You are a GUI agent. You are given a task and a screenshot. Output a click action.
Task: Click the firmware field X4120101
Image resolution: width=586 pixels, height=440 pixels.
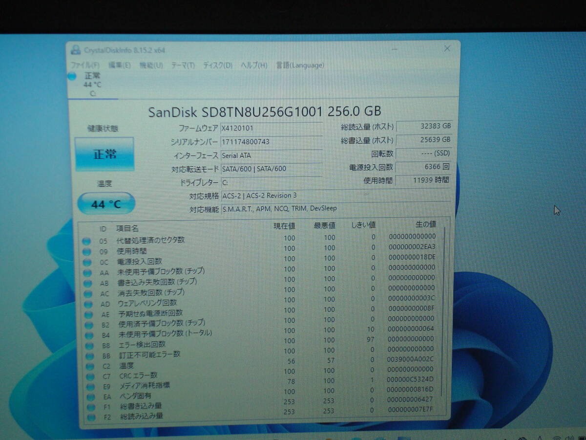pyautogui.click(x=271, y=128)
